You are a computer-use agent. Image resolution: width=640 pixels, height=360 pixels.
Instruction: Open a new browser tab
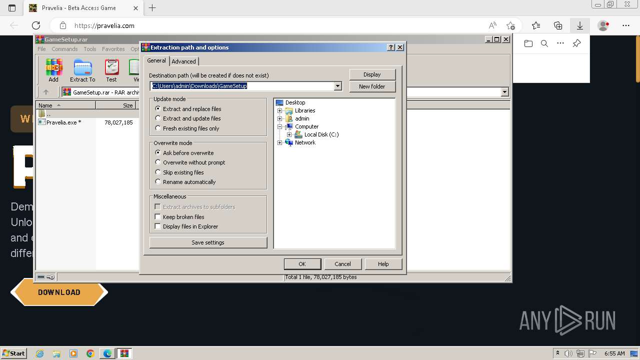(x=152, y=7)
